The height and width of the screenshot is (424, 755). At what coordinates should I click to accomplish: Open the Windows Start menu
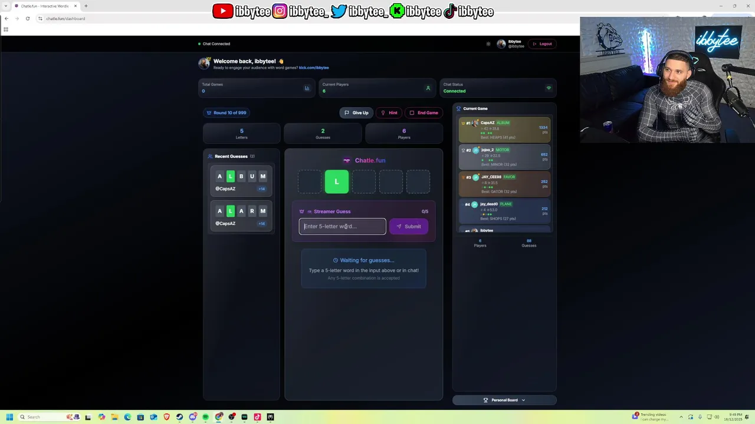pos(9,417)
